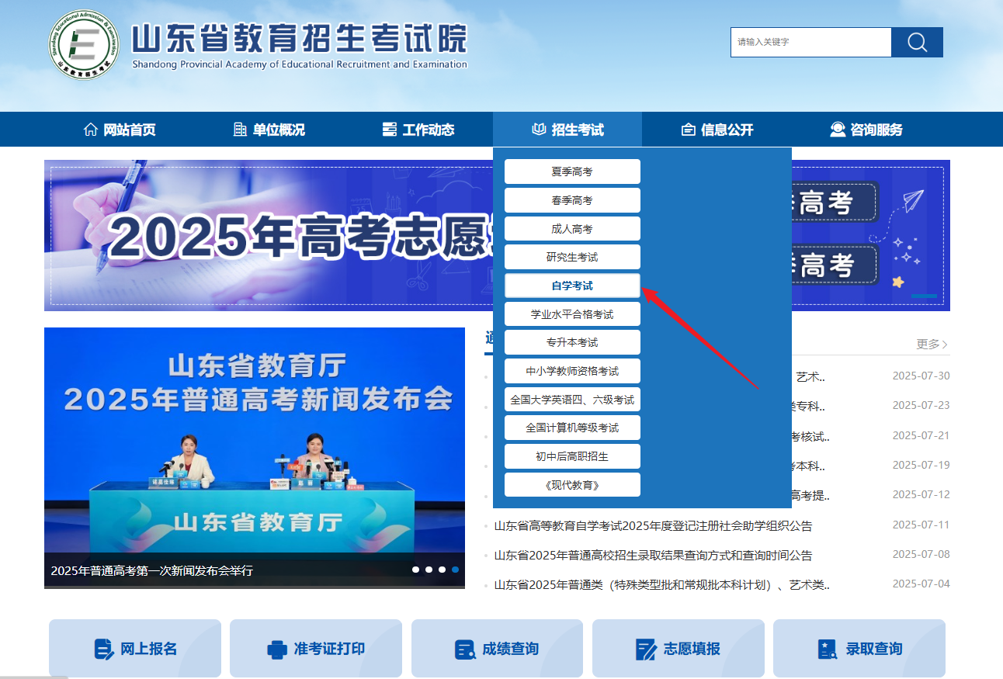Open the 咨询服务 navigation menu
The height and width of the screenshot is (679, 1003).
pos(867,129)
